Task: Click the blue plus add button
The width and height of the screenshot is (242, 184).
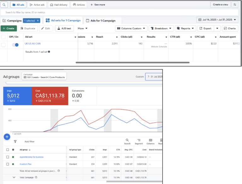Action: coord(7,137)
